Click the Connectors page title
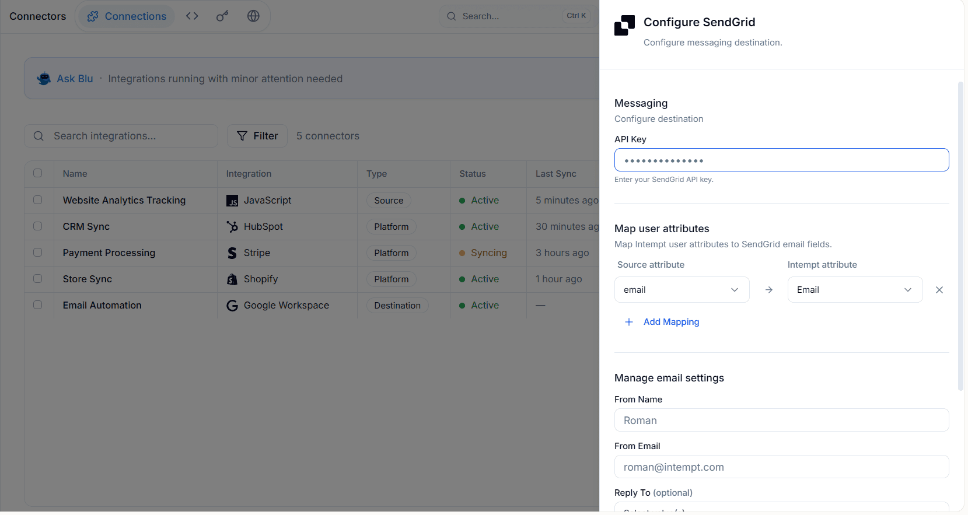The height and width of the screenshot is (515, 968). [x=38, y=16]
